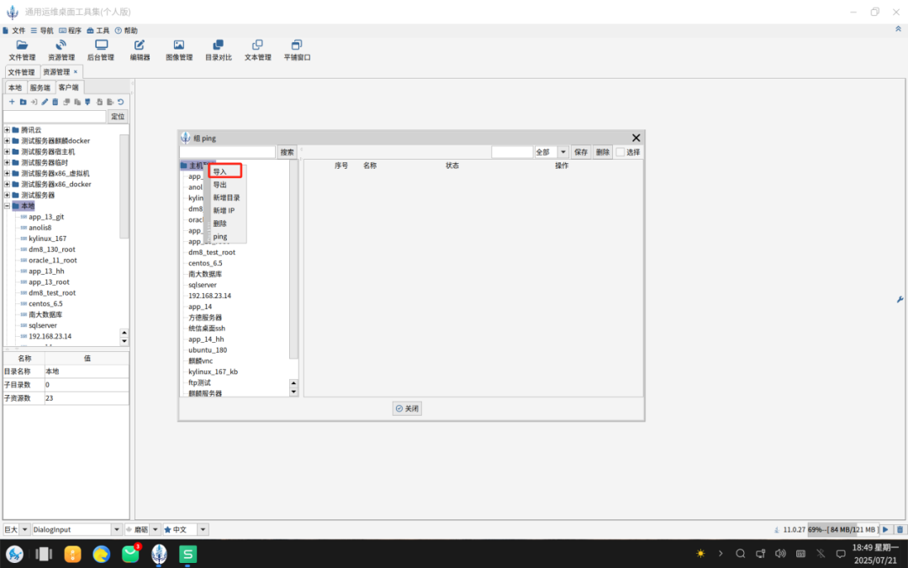
Task: Open the green S app in the taskbar
Action: (187, 554)
